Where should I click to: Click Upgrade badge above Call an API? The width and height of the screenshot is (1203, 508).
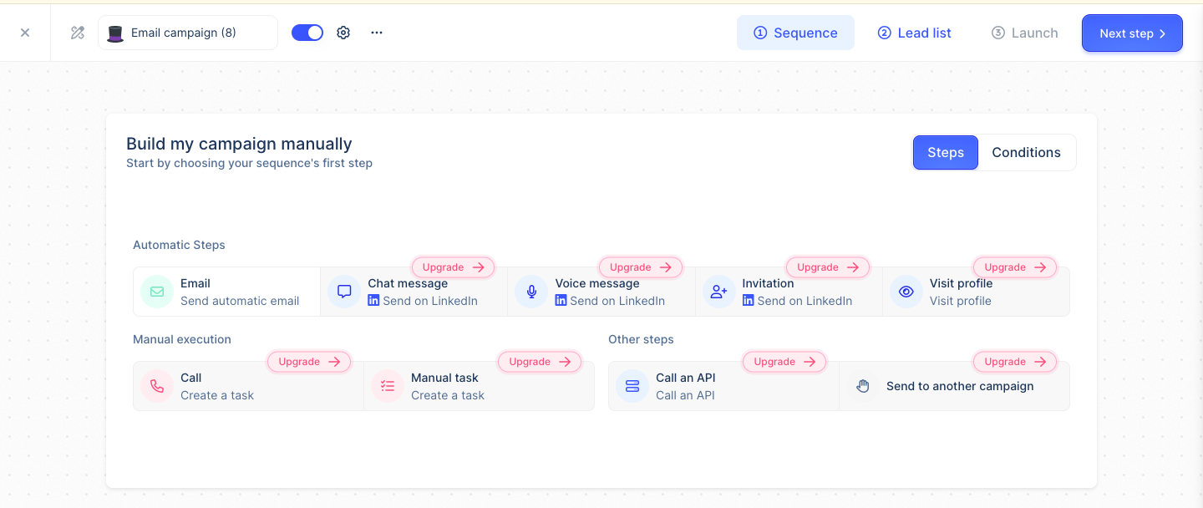coord(784,362)
